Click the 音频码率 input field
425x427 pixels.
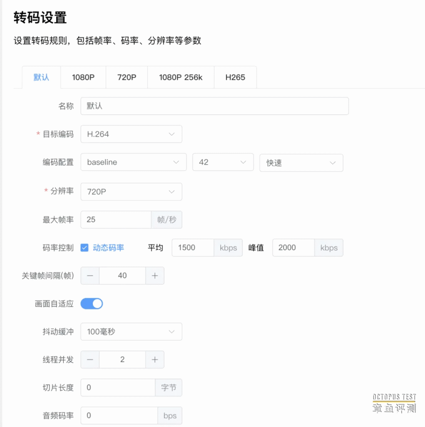pos(119,416)
